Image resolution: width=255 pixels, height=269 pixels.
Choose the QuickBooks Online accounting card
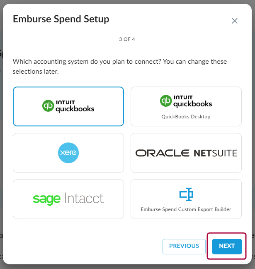click(68, 106)
